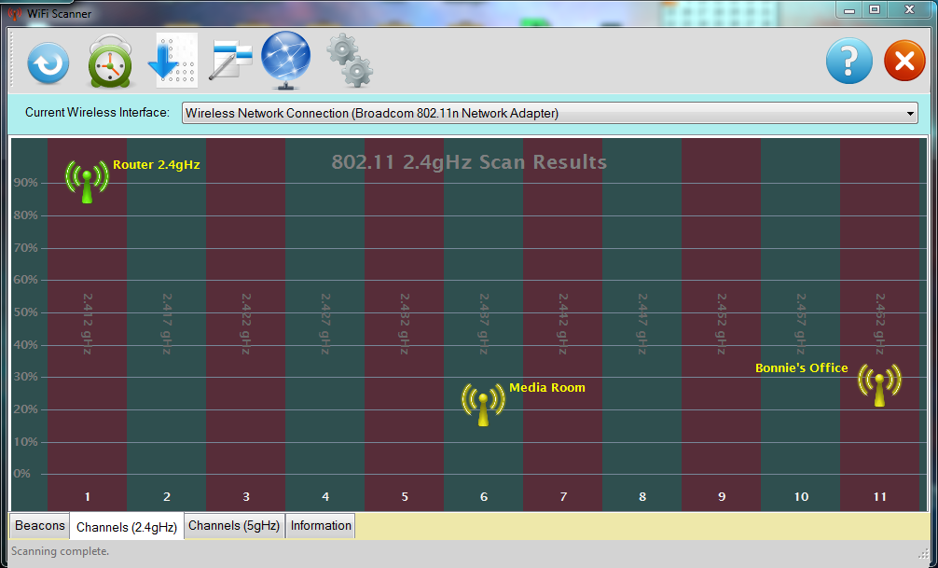The width and height of the screenshot is (938, 568).
Task: Open settings with the gray gears icon
Action: pos(350,61)
